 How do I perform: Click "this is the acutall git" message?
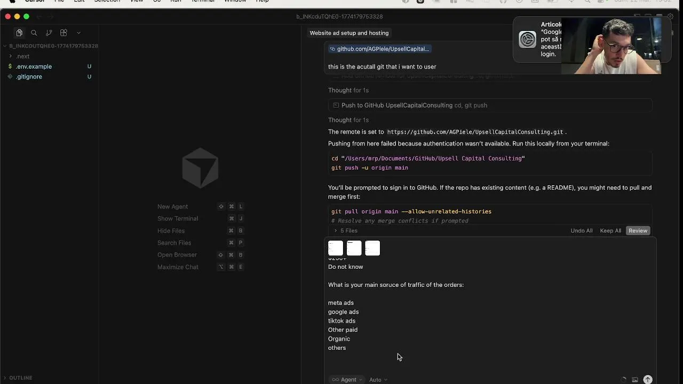(x=382, y=67)
